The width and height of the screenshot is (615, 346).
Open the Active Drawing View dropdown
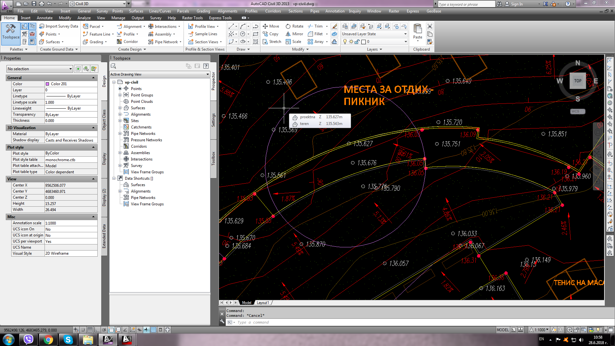(x=160, y=74)
